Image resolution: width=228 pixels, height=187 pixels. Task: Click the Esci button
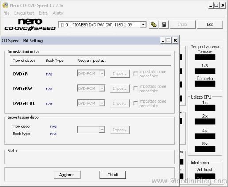coord(210,24)
